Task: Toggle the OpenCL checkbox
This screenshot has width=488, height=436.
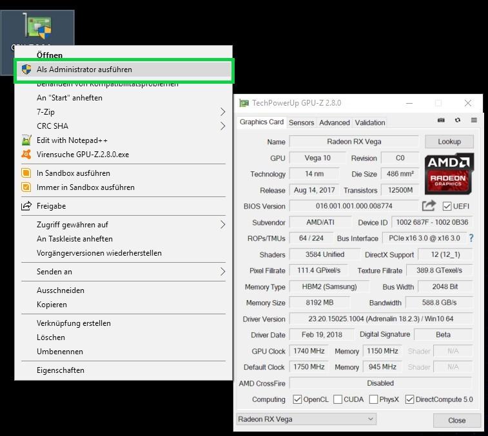Action: pyautogui.click(x=297, y=399)
